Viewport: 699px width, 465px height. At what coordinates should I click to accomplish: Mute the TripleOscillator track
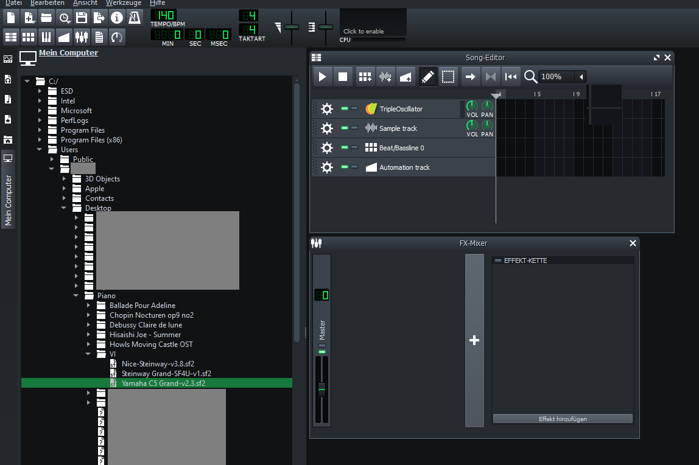click(344, 108)
